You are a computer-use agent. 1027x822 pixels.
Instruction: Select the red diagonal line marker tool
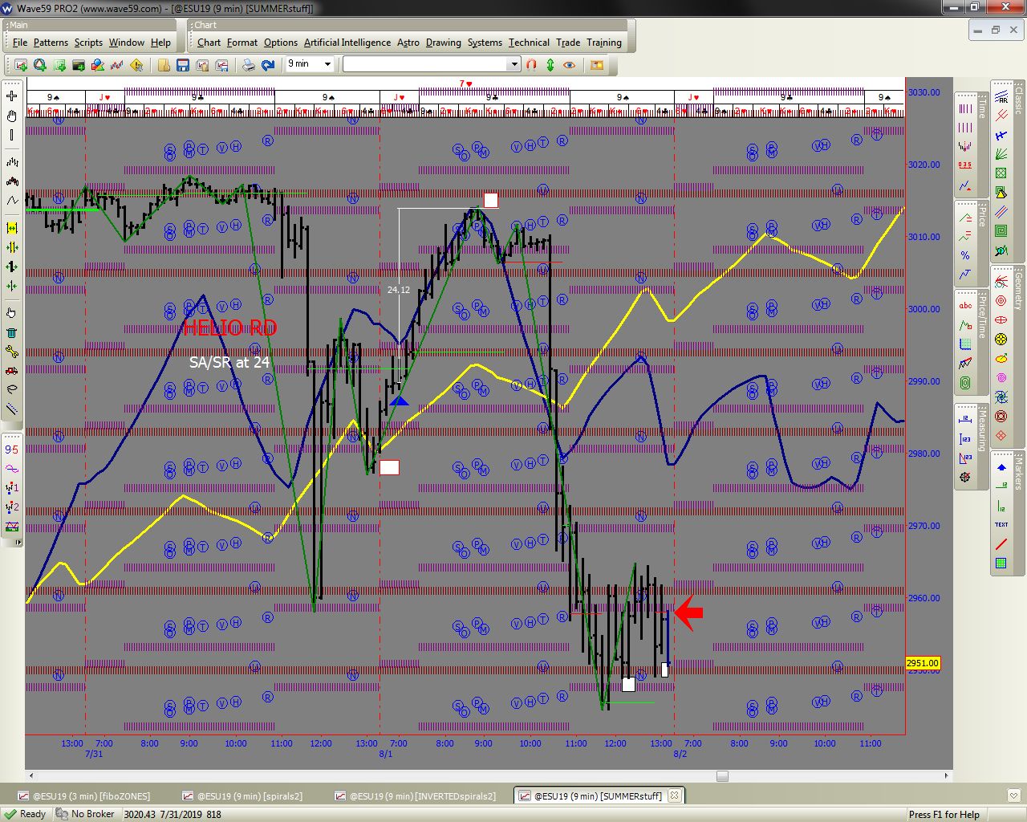point(1001,544)
